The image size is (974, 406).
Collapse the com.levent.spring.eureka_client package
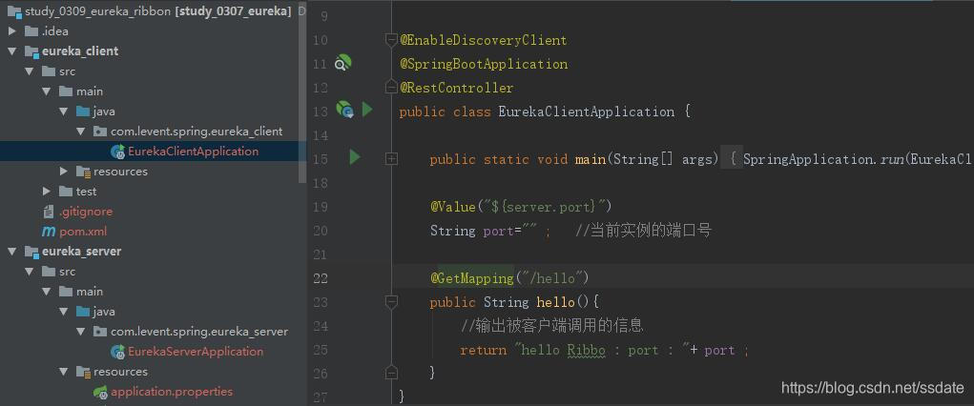coord(81,131)
